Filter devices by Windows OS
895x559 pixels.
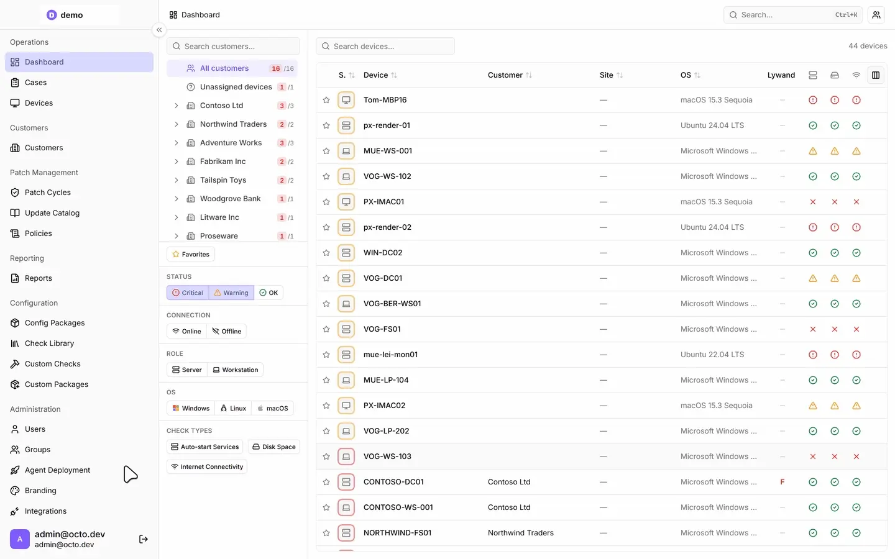point(191,408)
